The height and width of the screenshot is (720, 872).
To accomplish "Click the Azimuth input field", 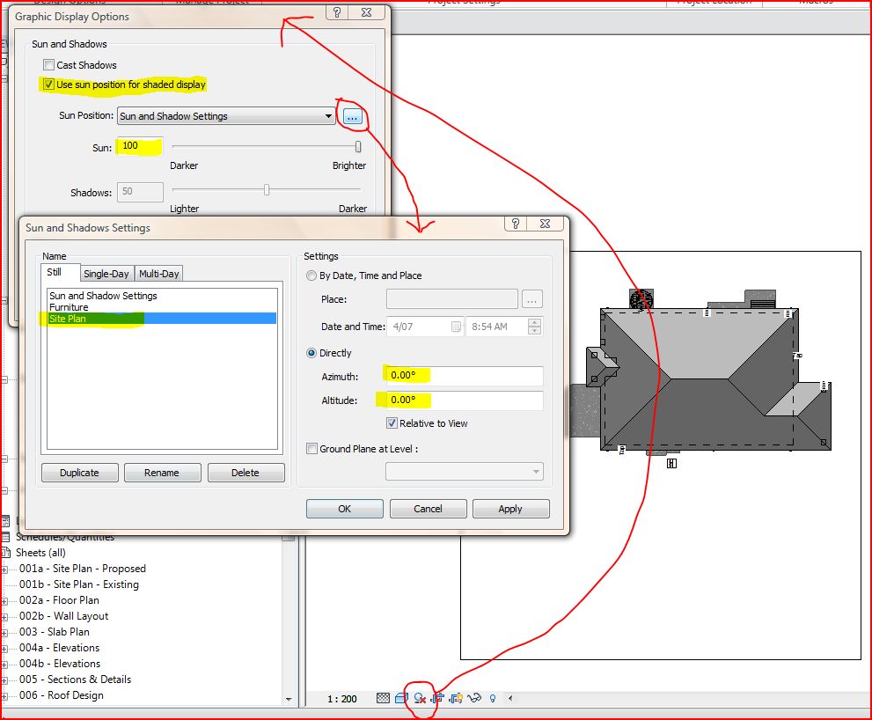I will pos(465,376).
